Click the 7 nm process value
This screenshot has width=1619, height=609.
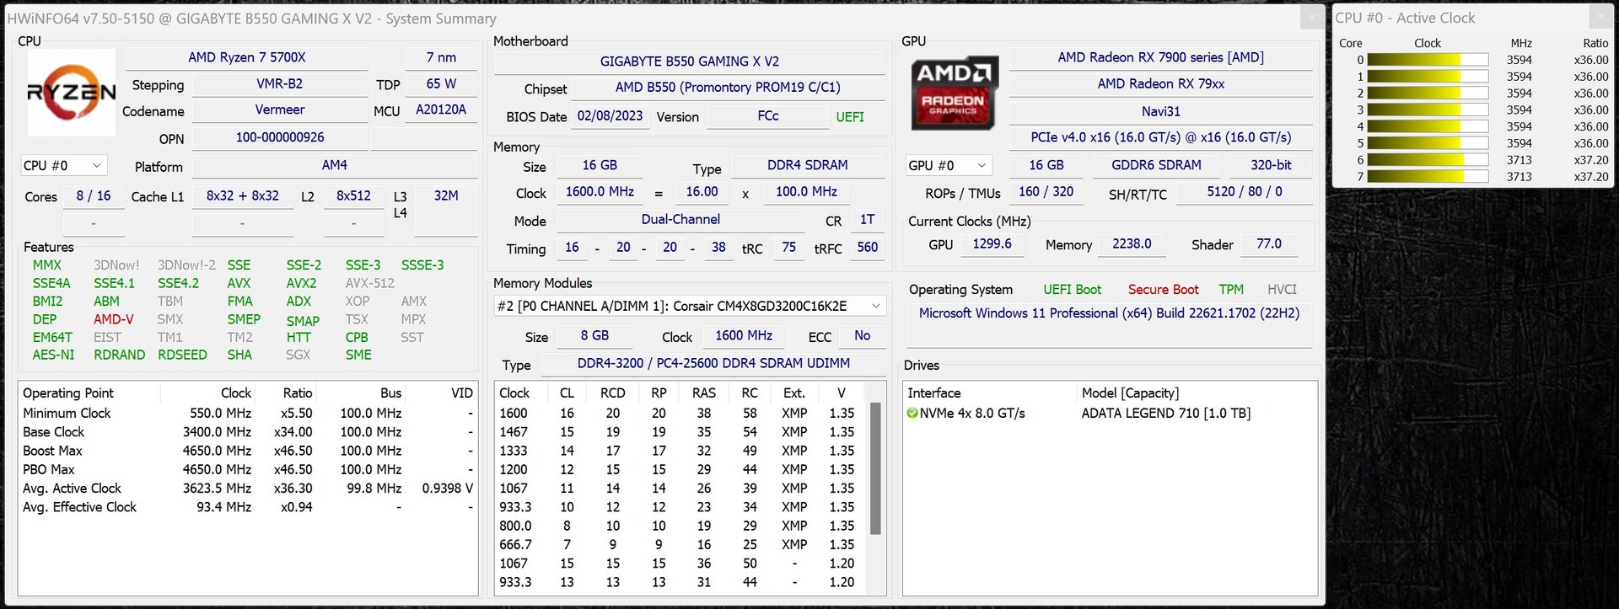pyautogui.click(x=441, y=57)
